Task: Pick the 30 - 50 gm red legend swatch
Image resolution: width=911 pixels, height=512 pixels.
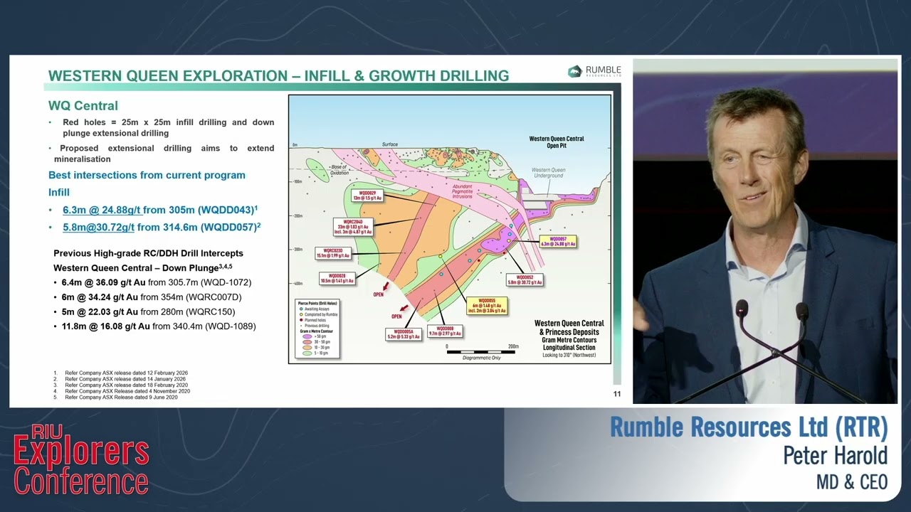Action: [x=307, y=342]
